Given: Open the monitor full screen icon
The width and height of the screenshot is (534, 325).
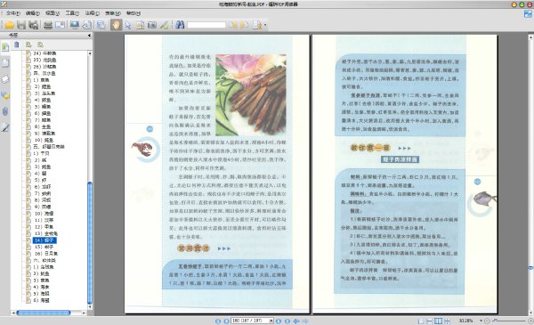Looking at the screenshot, I should point(75,25).
